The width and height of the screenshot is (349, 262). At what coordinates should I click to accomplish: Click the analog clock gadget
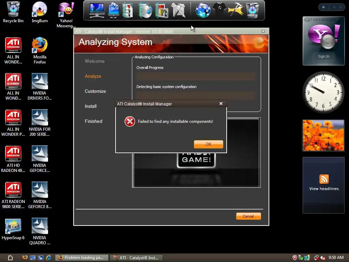[323, 92]
